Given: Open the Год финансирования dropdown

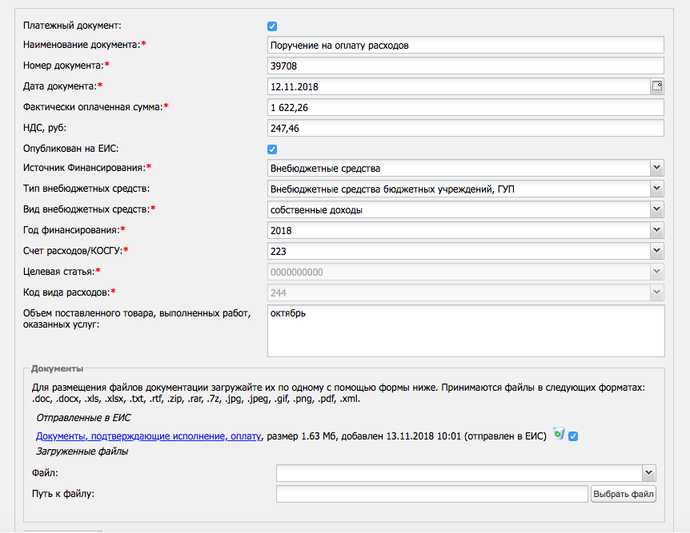Looking at the screenshot, I should tap(656, 230).
